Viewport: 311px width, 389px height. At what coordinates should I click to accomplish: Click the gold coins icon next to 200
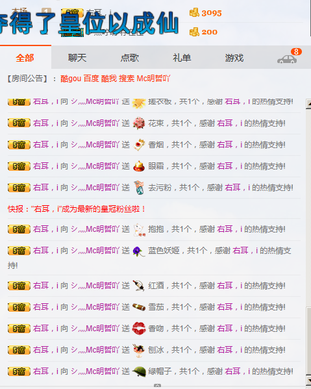coord(194,32)
